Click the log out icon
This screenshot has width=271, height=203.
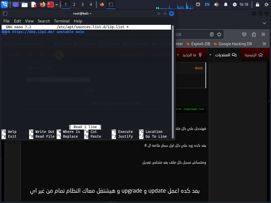[x=267, y=4]
